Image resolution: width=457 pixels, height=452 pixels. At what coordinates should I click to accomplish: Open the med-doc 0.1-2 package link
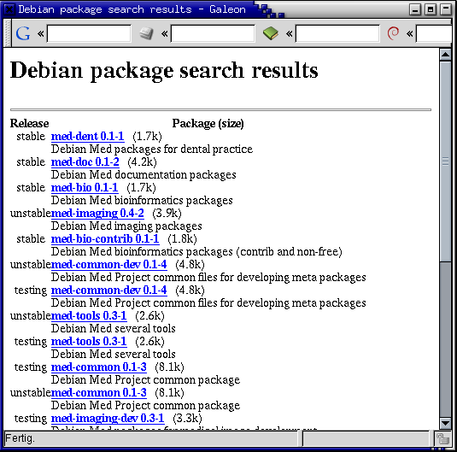click(85, 161)
